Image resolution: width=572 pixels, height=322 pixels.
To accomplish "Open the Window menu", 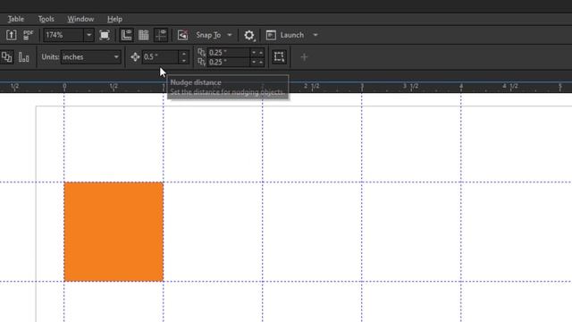I will click(80, 19).
